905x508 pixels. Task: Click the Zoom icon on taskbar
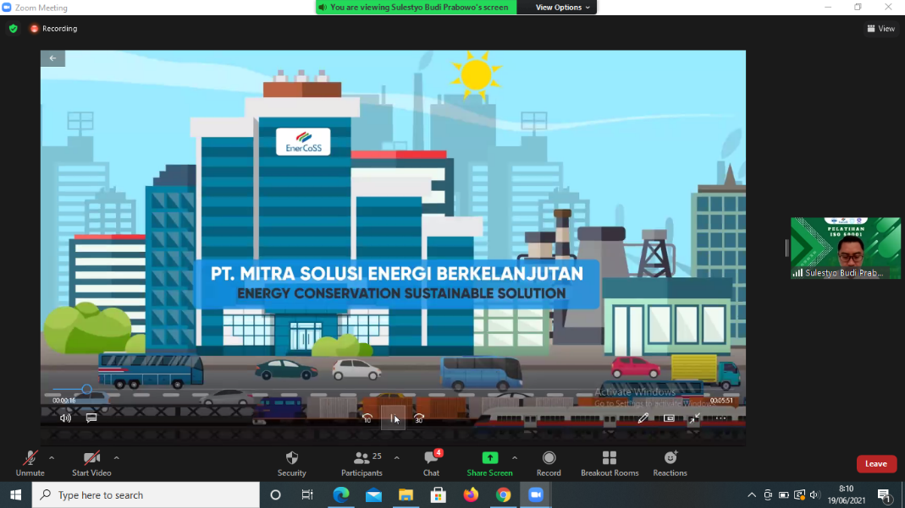[x=536, y=494]
